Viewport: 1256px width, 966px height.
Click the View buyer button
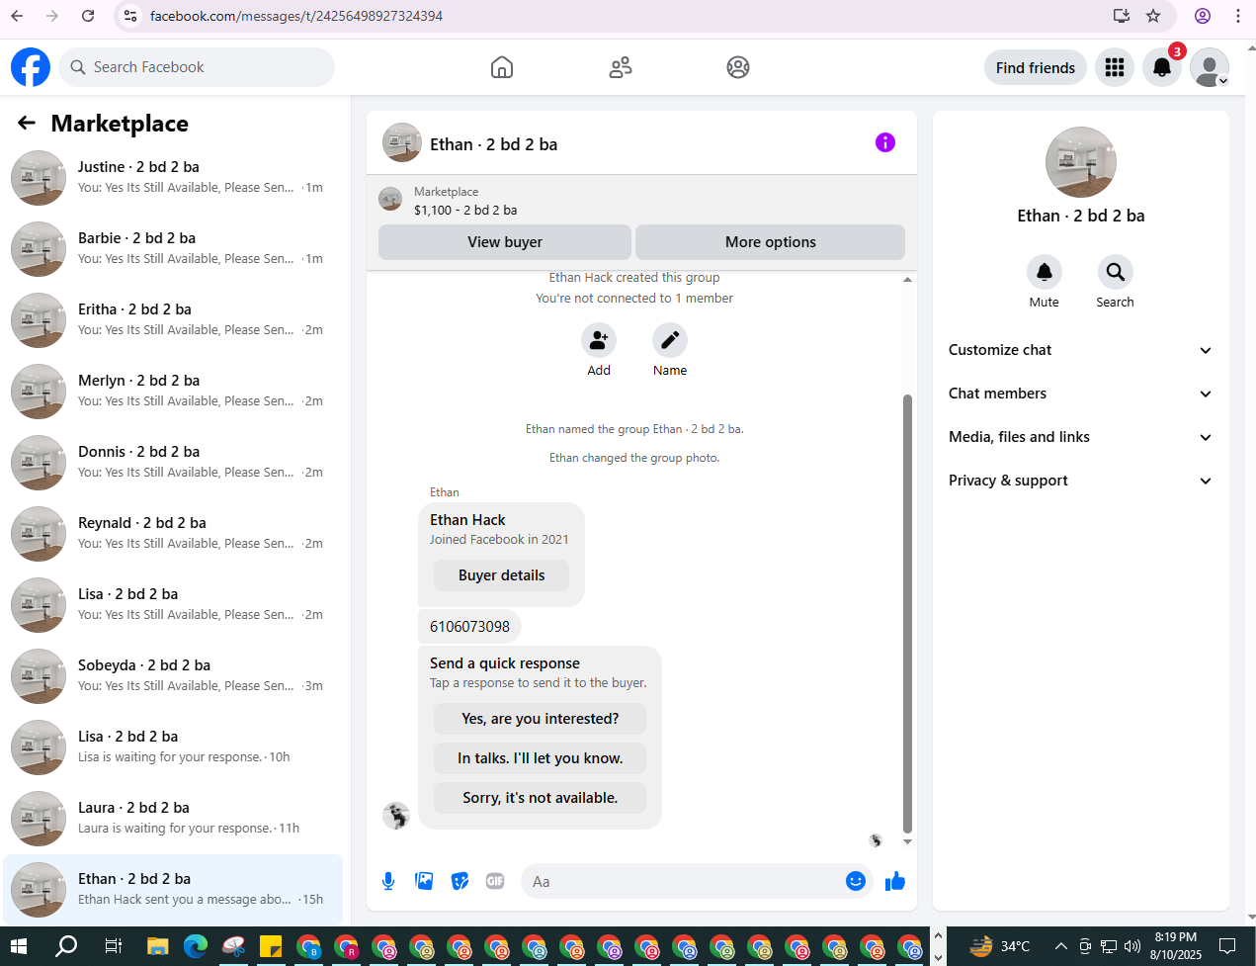(505, 242)
